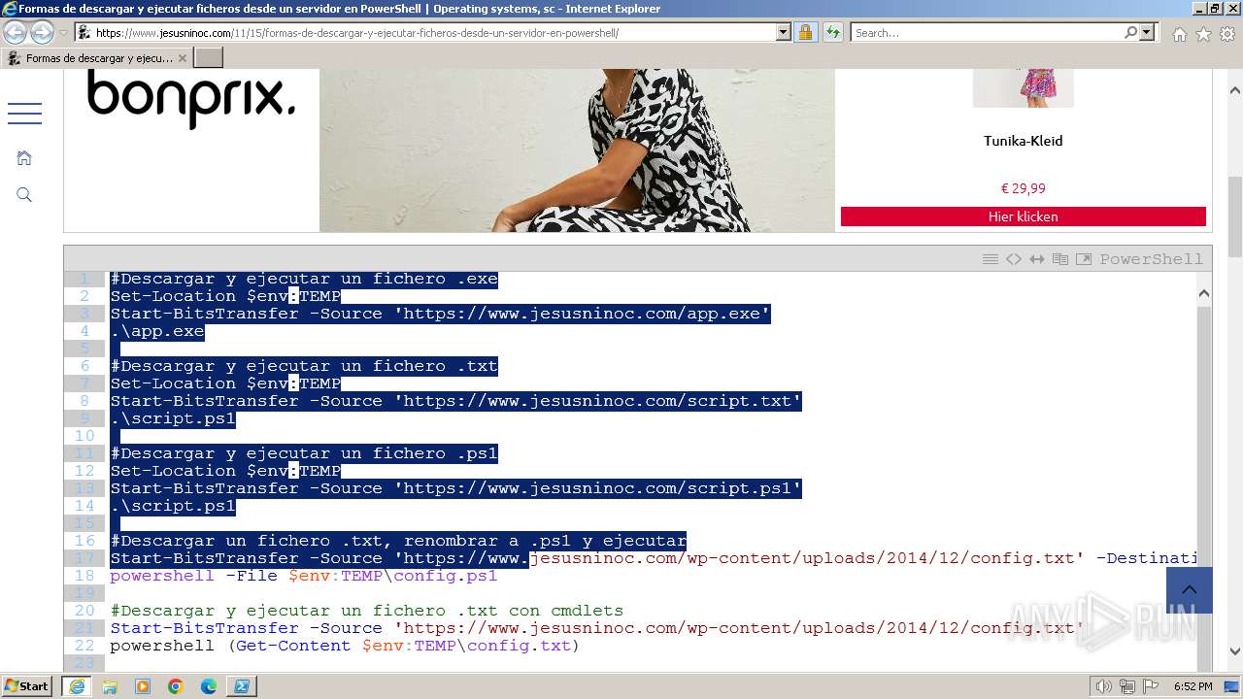Viewport: 1243px width, 699px height.
Task: Click Start-BitsTransfer script.txt line 8
Action: coord(455,401)
